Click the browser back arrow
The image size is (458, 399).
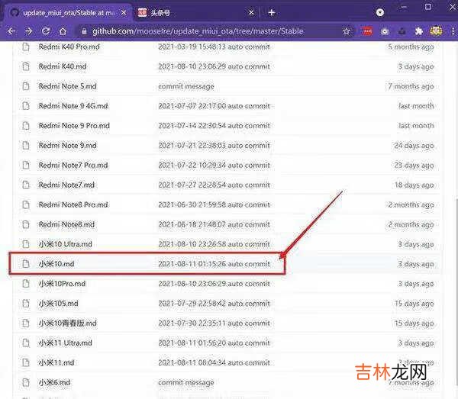coord(11,31)
